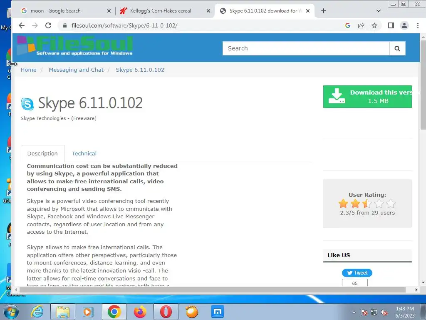Close the Kellogg's Corn Flakes tab
This screenshot has height=320, width=426.
(208, 11)
